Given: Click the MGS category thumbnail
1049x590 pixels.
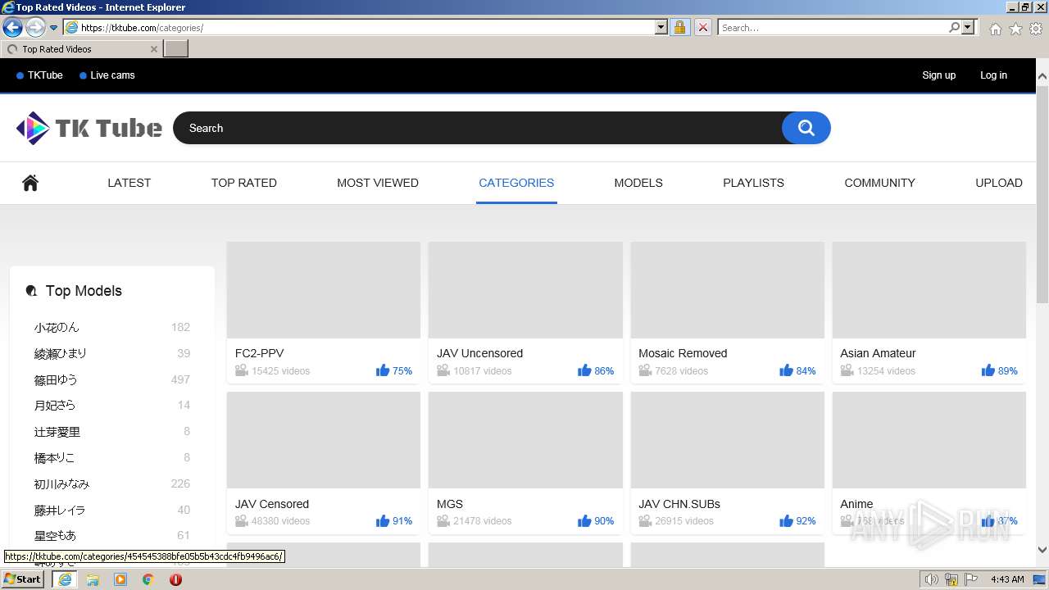Looking at the screenshot, I should [x=525, y=440].
